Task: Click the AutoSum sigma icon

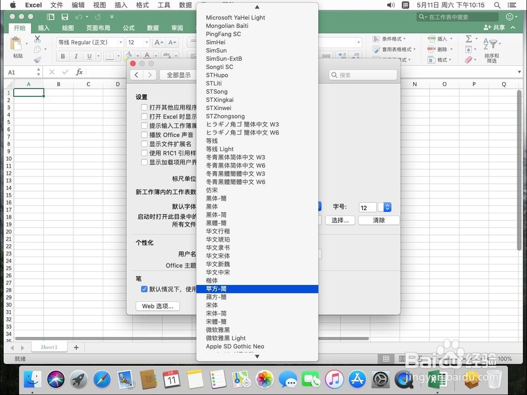Action: click(469, 39)
